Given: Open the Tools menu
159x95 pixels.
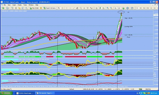Looking at the screenshot, I should click(25, 5).
